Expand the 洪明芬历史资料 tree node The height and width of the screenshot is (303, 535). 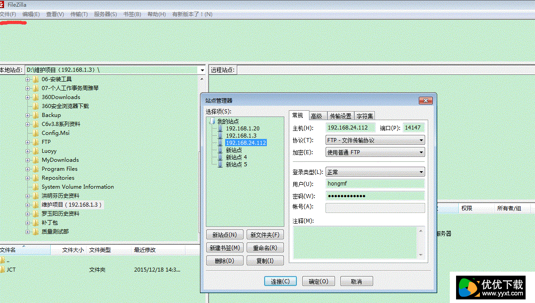click(28, 196)
